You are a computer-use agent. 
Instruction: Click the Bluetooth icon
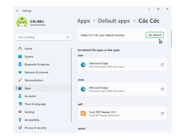pos(20,64)
